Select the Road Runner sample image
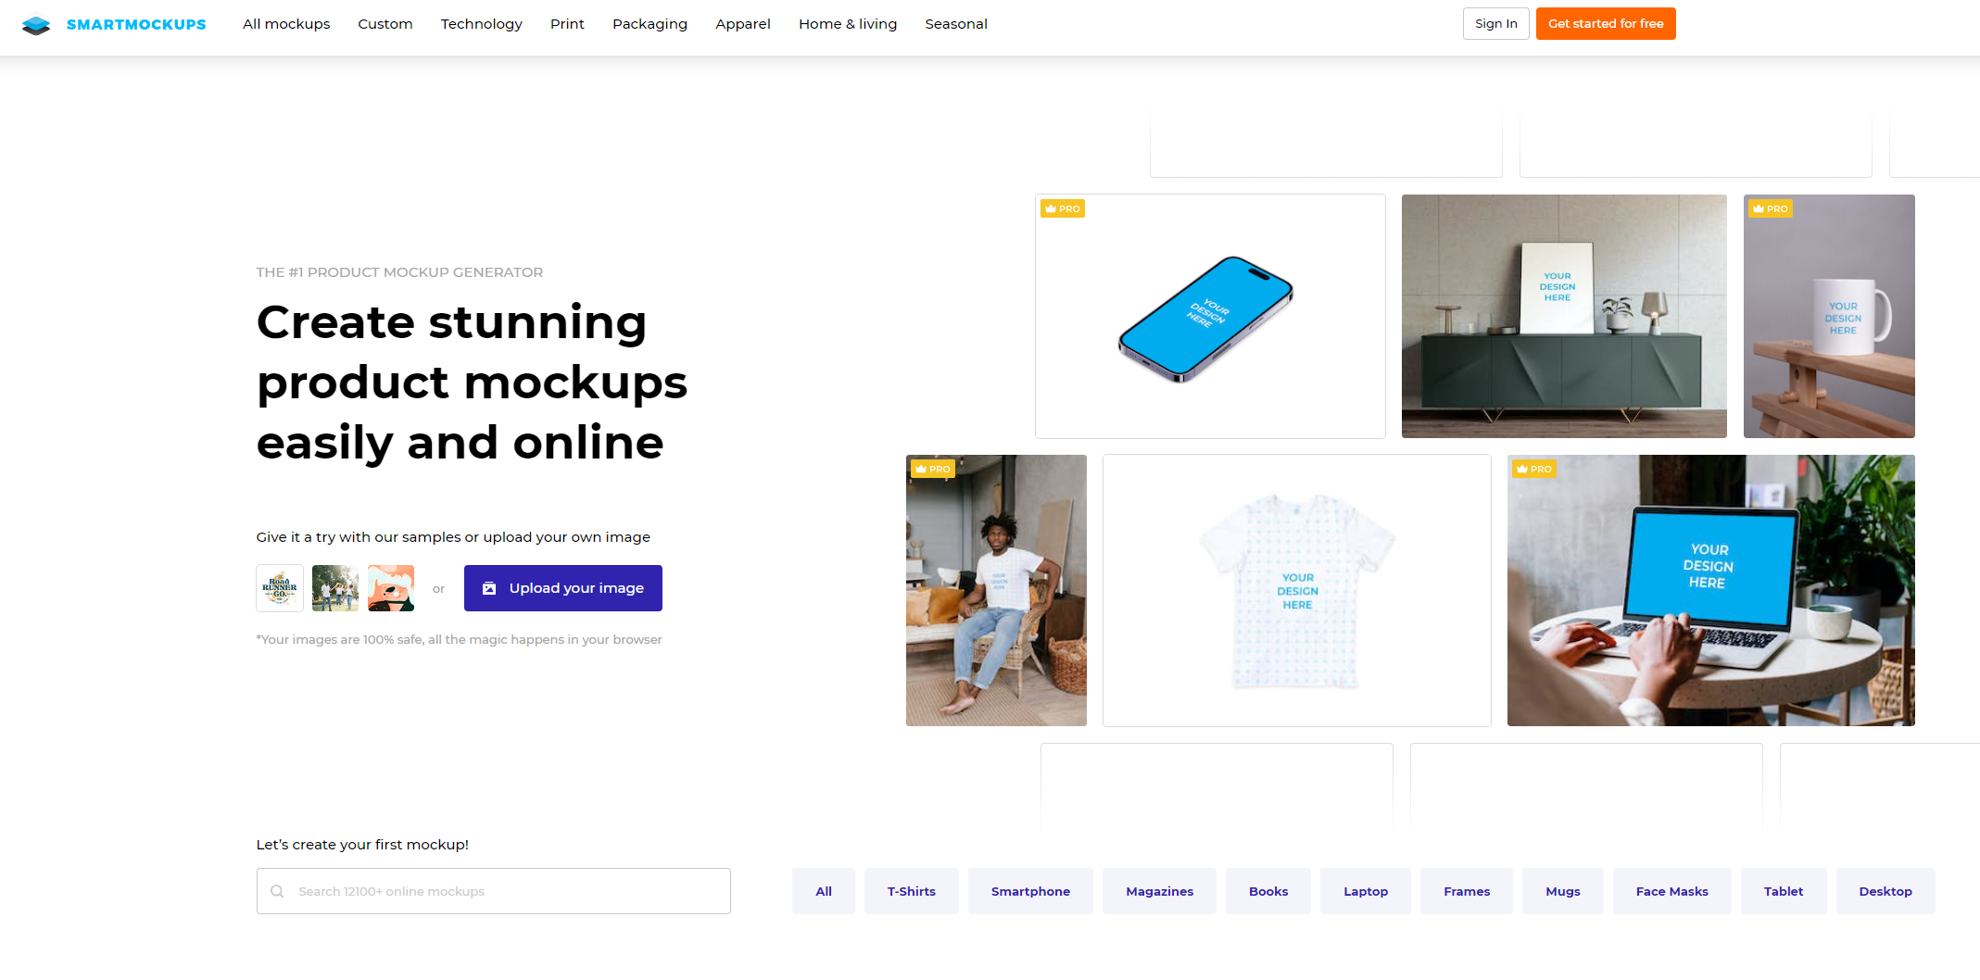Viewport: 1980px width, 980px height. coord(280,588)
